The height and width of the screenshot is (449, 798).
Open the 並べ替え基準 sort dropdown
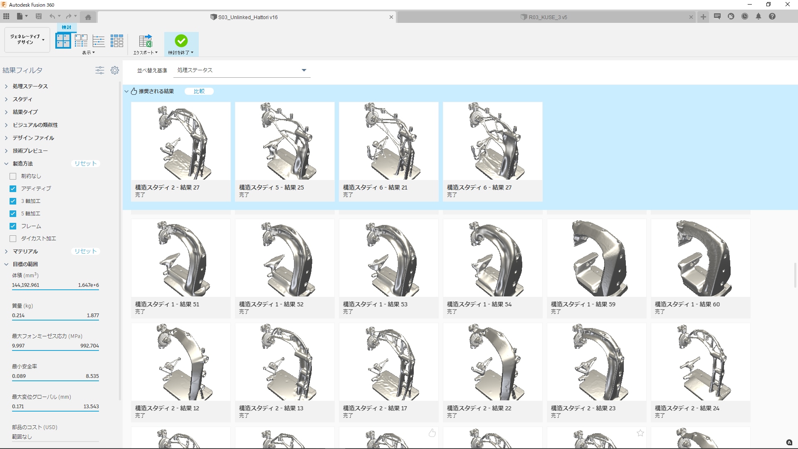242,70
